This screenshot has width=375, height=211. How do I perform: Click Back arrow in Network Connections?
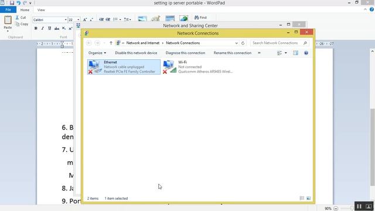(88, 43)
